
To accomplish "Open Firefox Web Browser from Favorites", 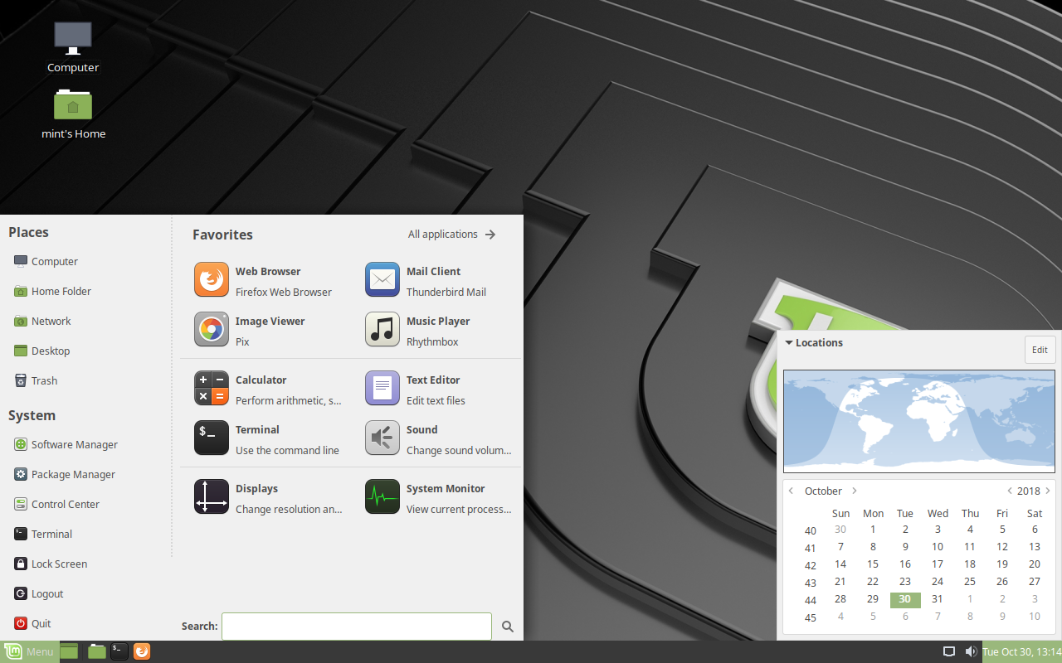I will [x=212, y=280].
